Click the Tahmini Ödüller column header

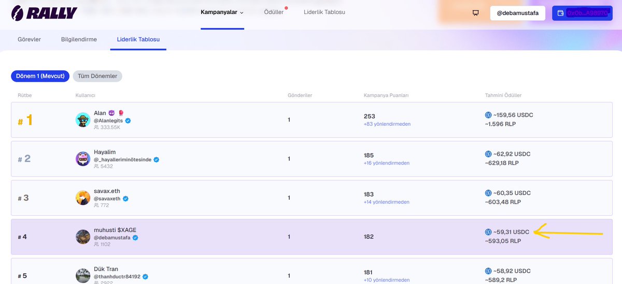[x=503, y=96]
